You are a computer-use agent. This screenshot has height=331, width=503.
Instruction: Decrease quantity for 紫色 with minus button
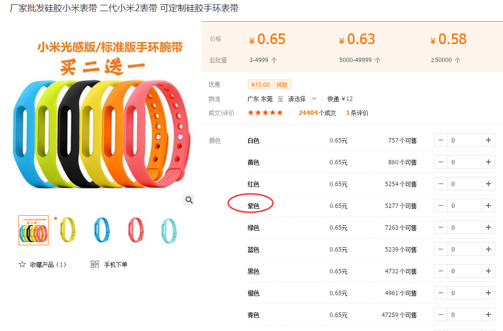click(x=441, y=205)
